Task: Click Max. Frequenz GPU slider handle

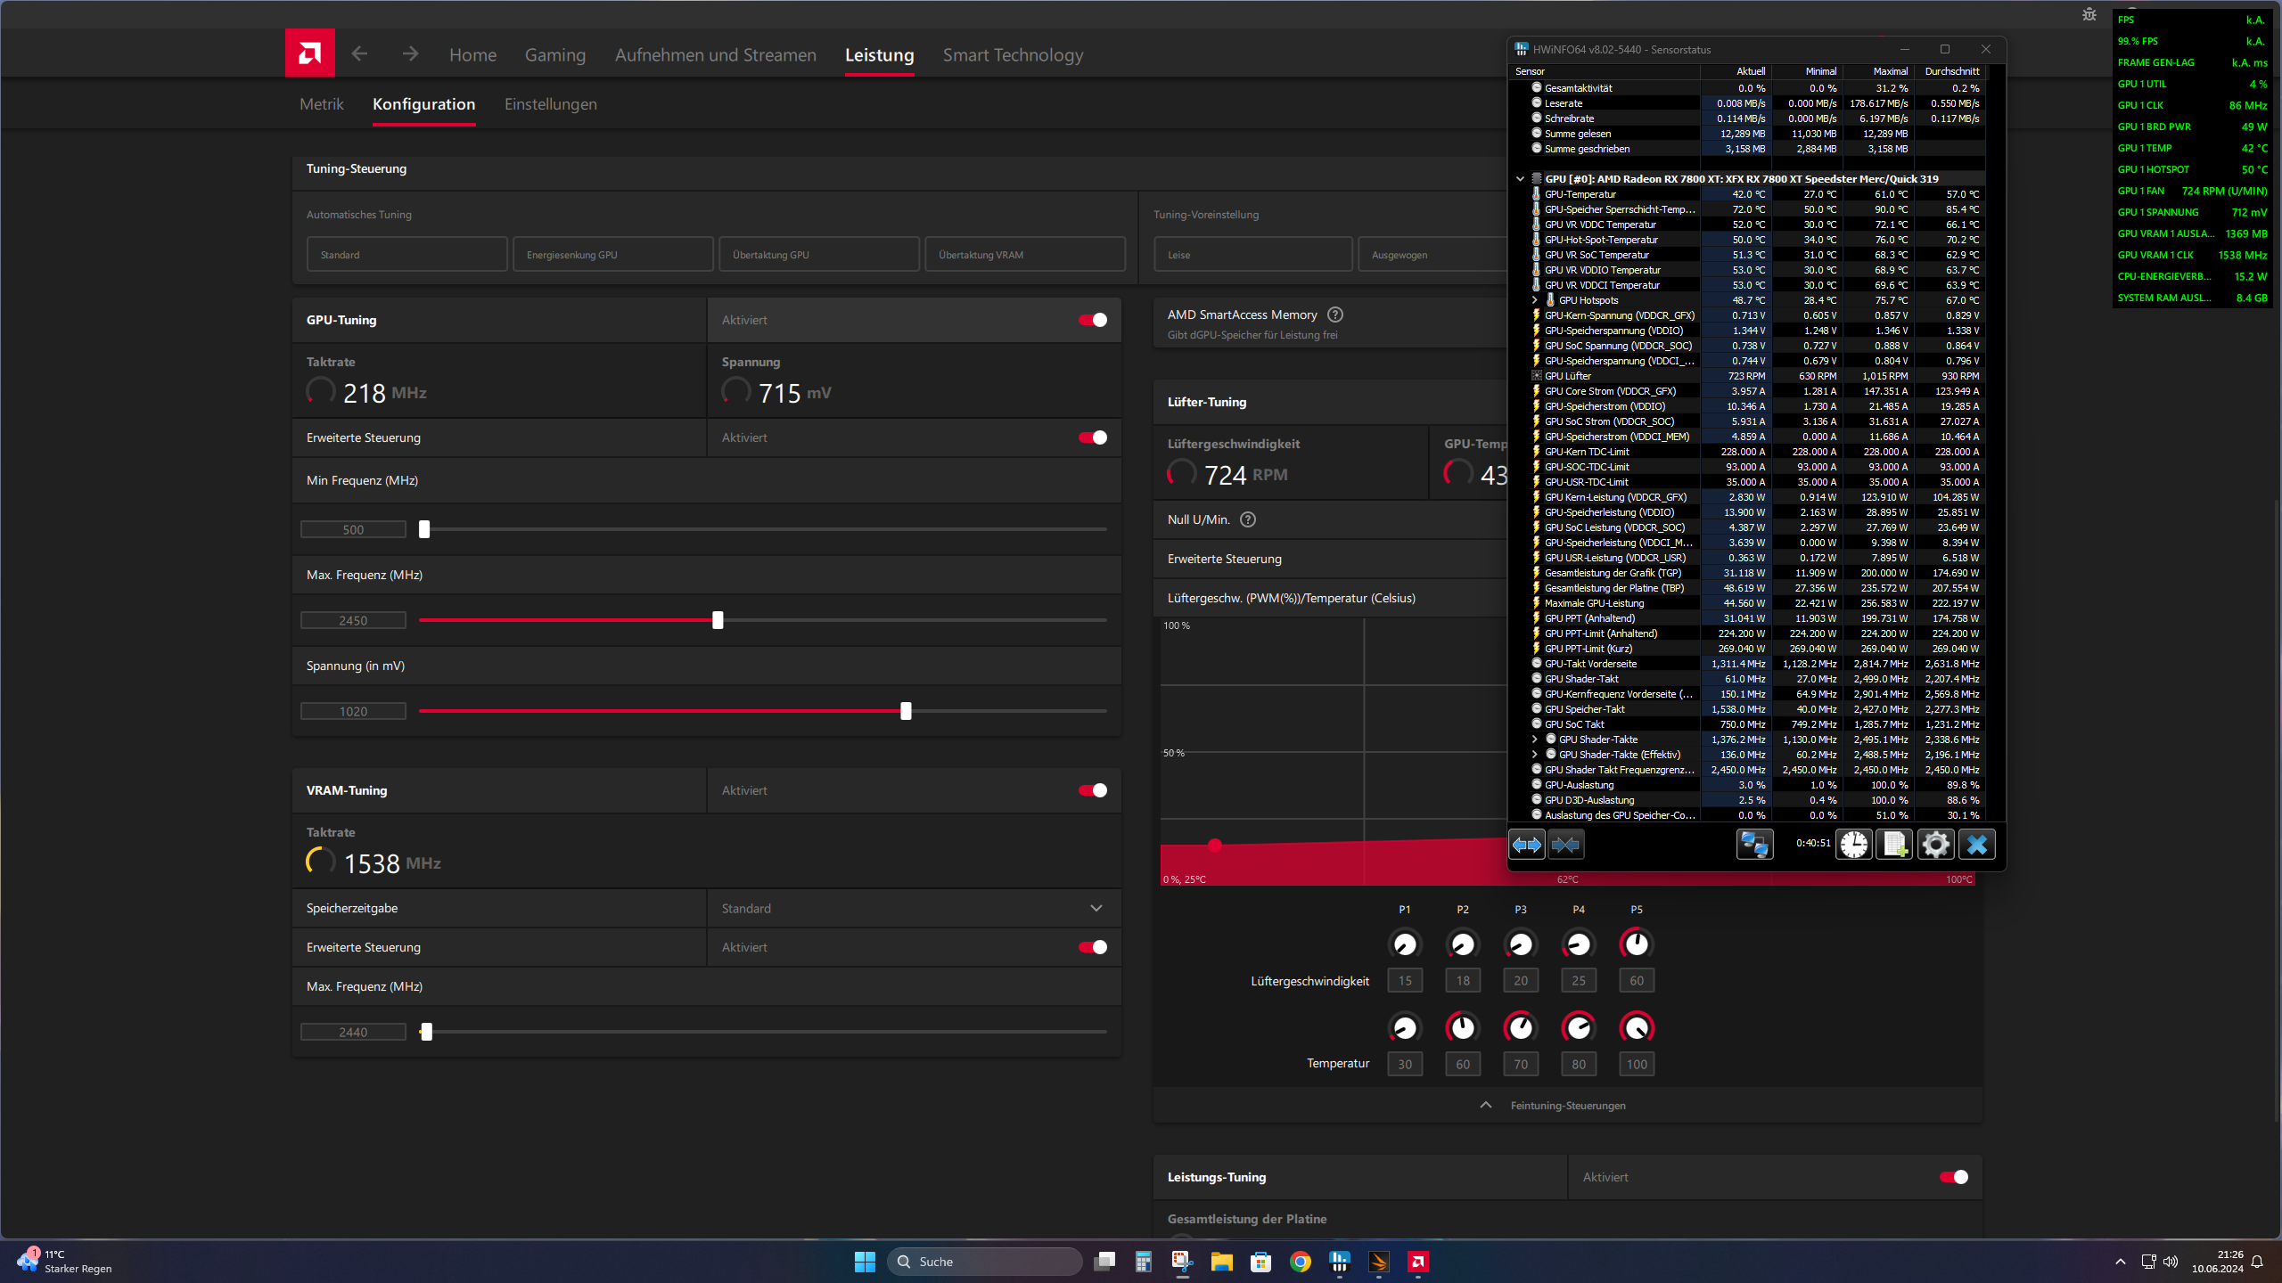Action: tap(718, 620)
